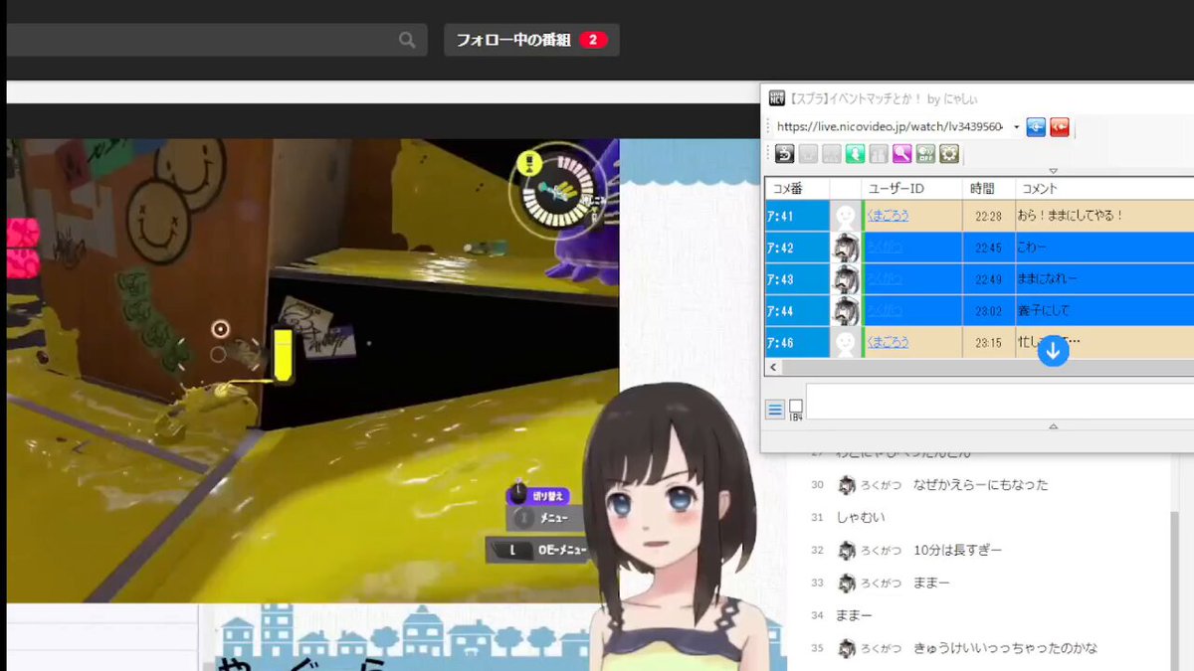Click the search magnifier icon in top bar

point(407,40)
